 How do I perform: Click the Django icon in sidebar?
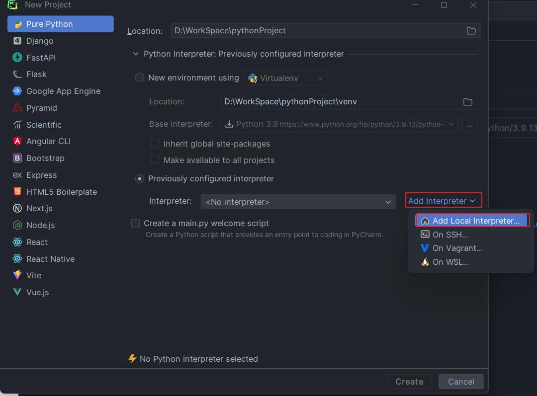17,41
